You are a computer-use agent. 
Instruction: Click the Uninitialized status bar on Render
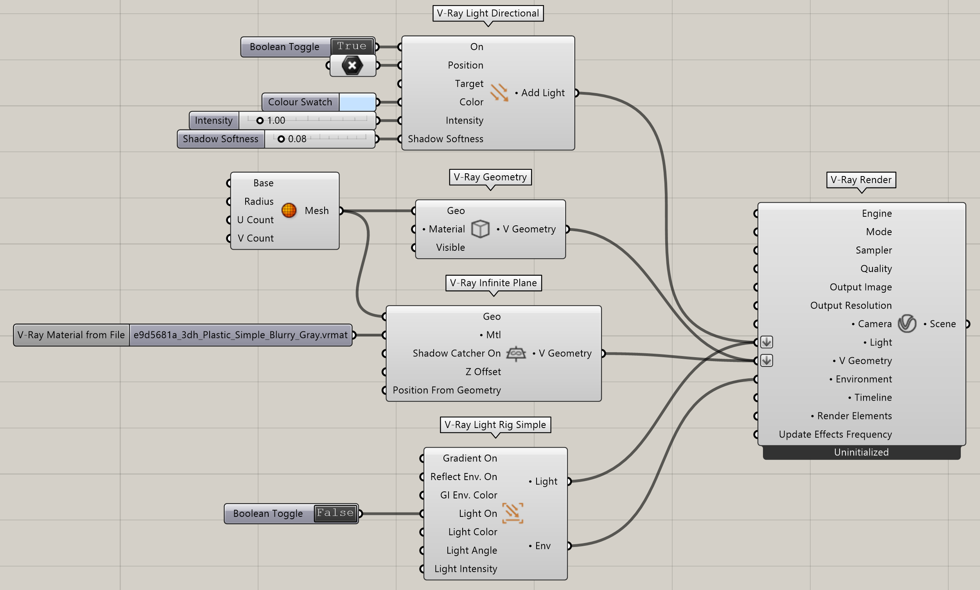(862, 452)
